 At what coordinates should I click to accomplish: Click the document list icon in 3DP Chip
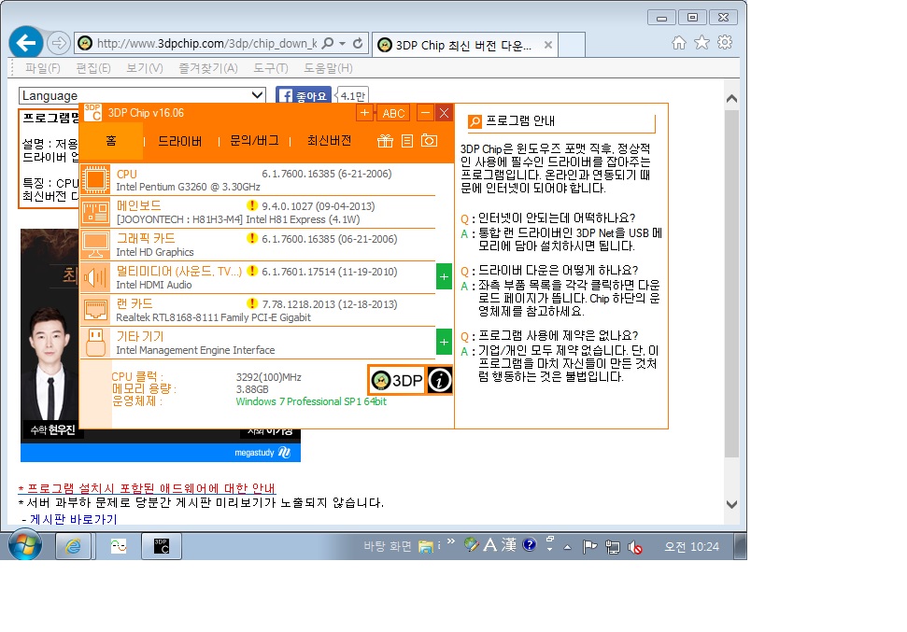click(407, 141)
